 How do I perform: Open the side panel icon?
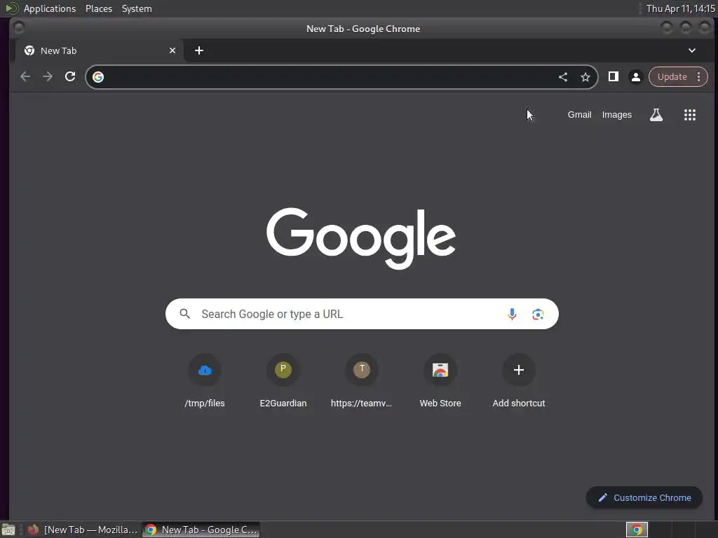tap(613, 76)
